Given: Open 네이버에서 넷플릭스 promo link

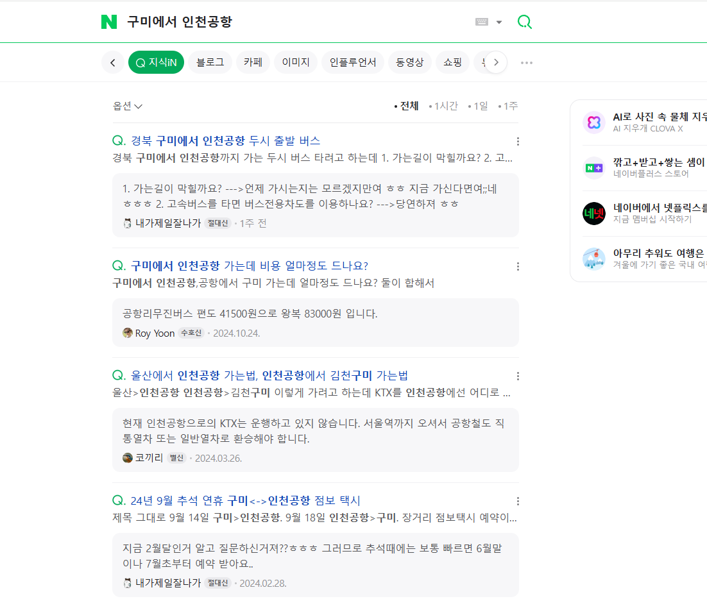Looking at the screenshot, I should pos(660,208).
